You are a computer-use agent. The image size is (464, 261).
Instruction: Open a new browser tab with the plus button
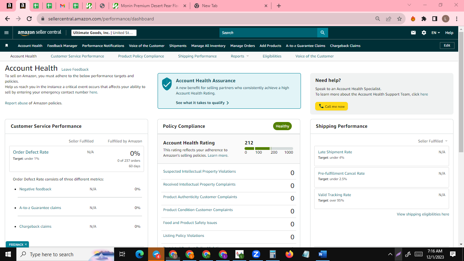(x=279, y=6)
